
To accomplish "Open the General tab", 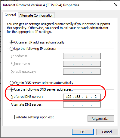I will [x=10, y=15].
